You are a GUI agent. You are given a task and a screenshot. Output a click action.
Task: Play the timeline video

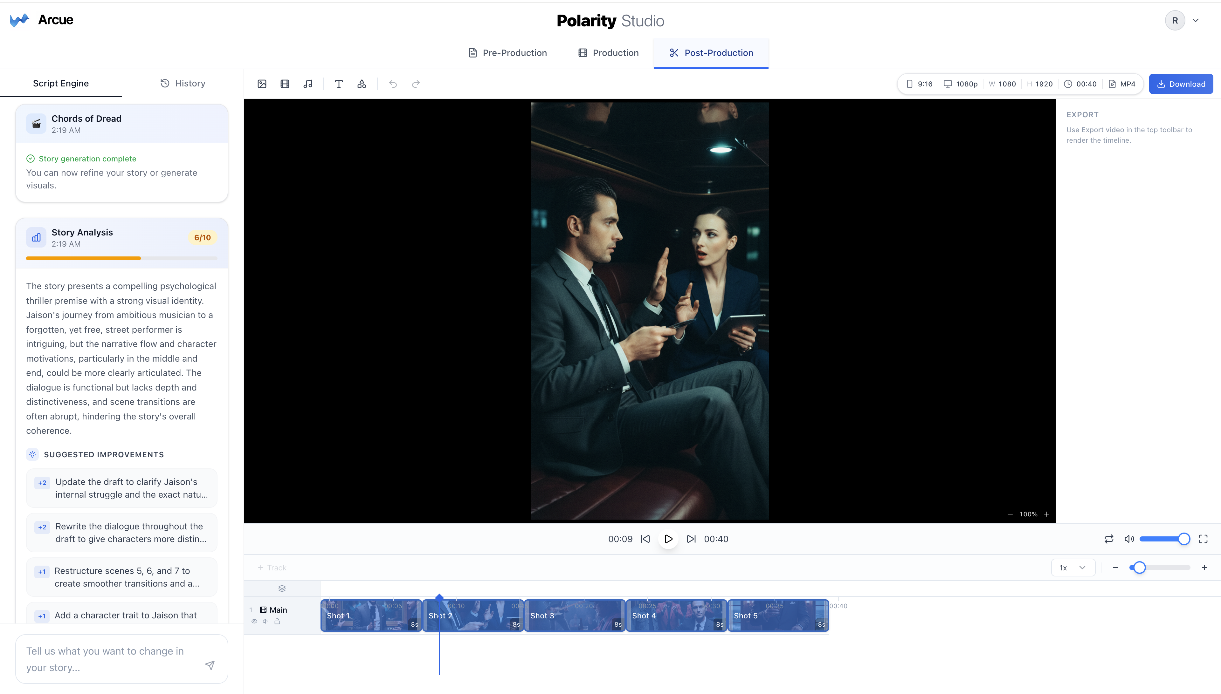(x=668, y=539)
